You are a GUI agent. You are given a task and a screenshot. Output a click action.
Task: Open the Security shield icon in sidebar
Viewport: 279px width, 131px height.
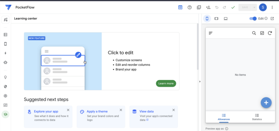(x=6, y=87)
